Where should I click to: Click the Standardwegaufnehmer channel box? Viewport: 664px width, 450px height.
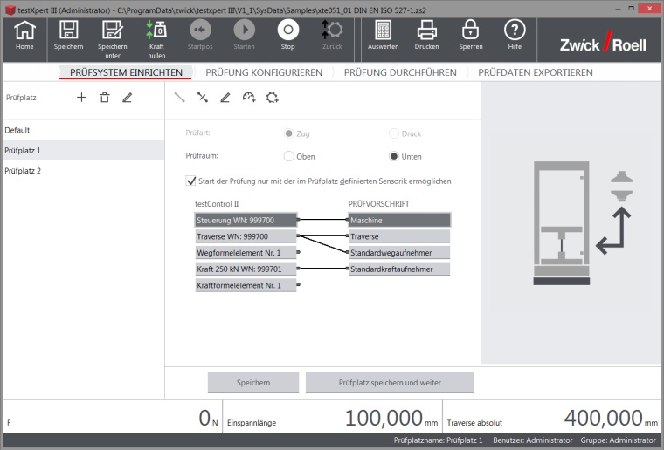[399, 252]
